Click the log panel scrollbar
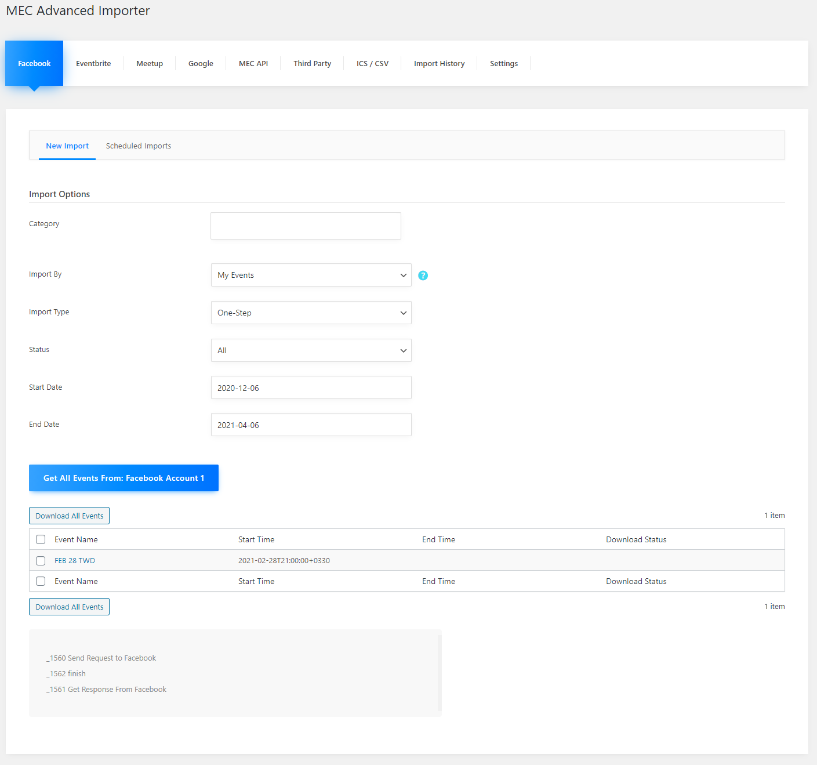This screenshot has width=817, height=765. click(x=440, y=673)
